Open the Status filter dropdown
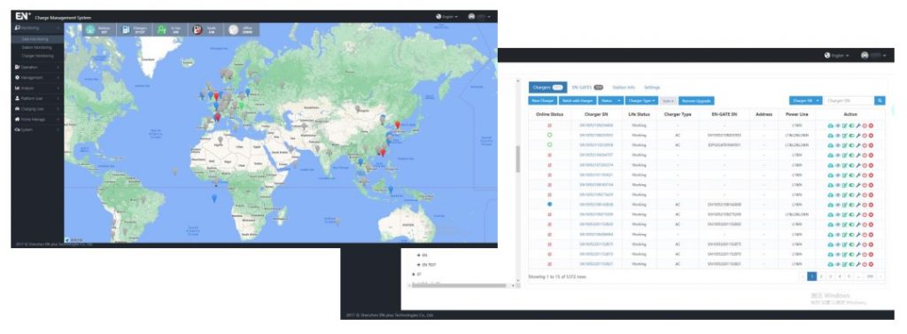907x334 pixels. [x=611, y=101]
